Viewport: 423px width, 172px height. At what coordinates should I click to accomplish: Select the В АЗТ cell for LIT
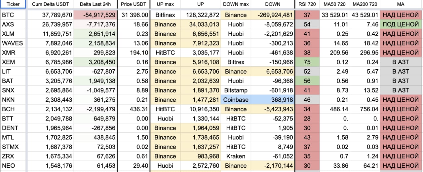tap(401, 71)
